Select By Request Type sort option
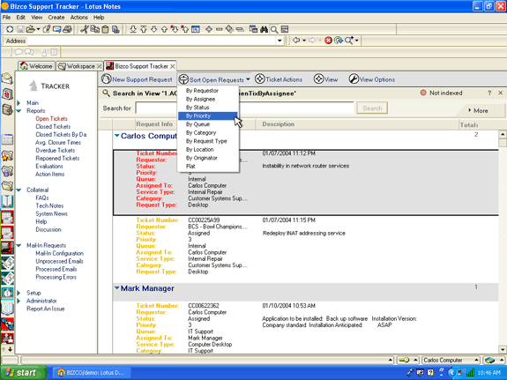 206,141
